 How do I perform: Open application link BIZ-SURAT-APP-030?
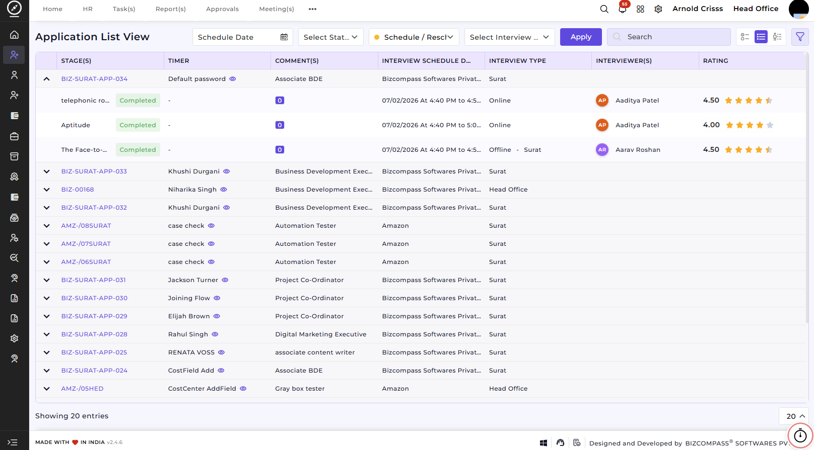[x=94, y=298]
